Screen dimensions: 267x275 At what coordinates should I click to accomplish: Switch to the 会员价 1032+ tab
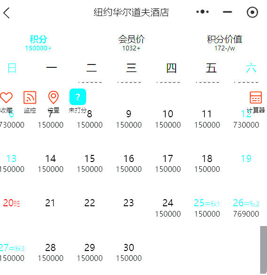point(131,43)
